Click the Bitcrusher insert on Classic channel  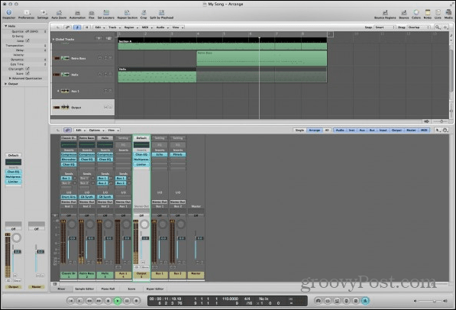69,160
